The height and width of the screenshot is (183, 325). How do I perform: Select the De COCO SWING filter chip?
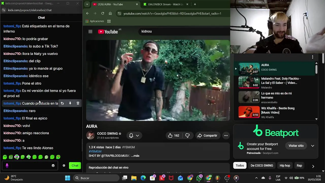(262, 165)
